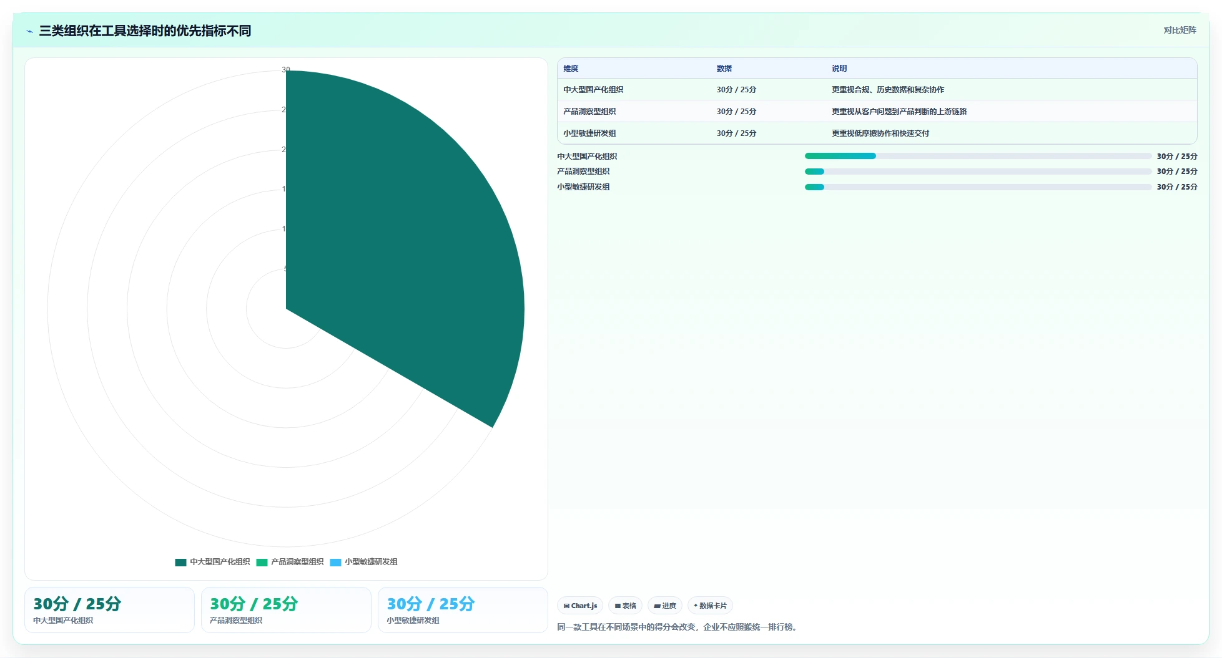Click the footnote about 统一排行榜
This screenshot has height=658, width=1222.
point(679,627)
